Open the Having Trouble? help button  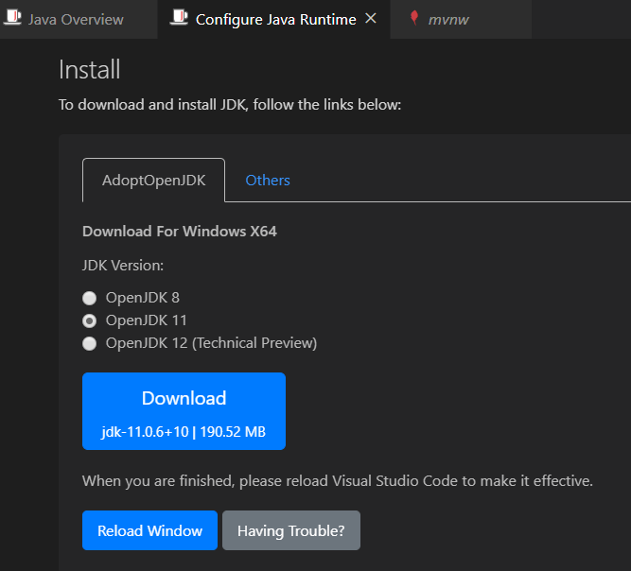tap(291, 530)
